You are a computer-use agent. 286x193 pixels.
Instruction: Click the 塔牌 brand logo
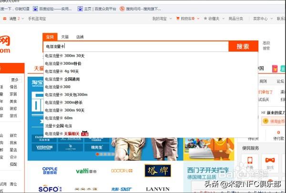[158, 171]
